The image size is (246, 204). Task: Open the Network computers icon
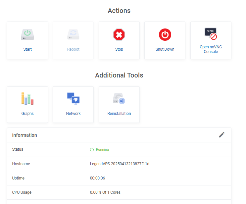click(x=73, y=99)
